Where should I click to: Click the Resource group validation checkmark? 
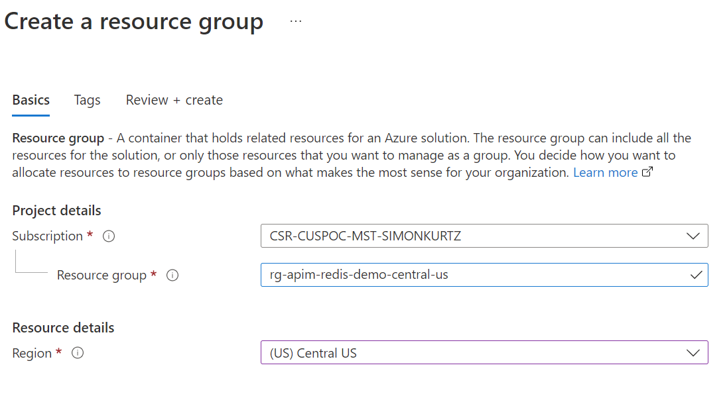point(696,275)
